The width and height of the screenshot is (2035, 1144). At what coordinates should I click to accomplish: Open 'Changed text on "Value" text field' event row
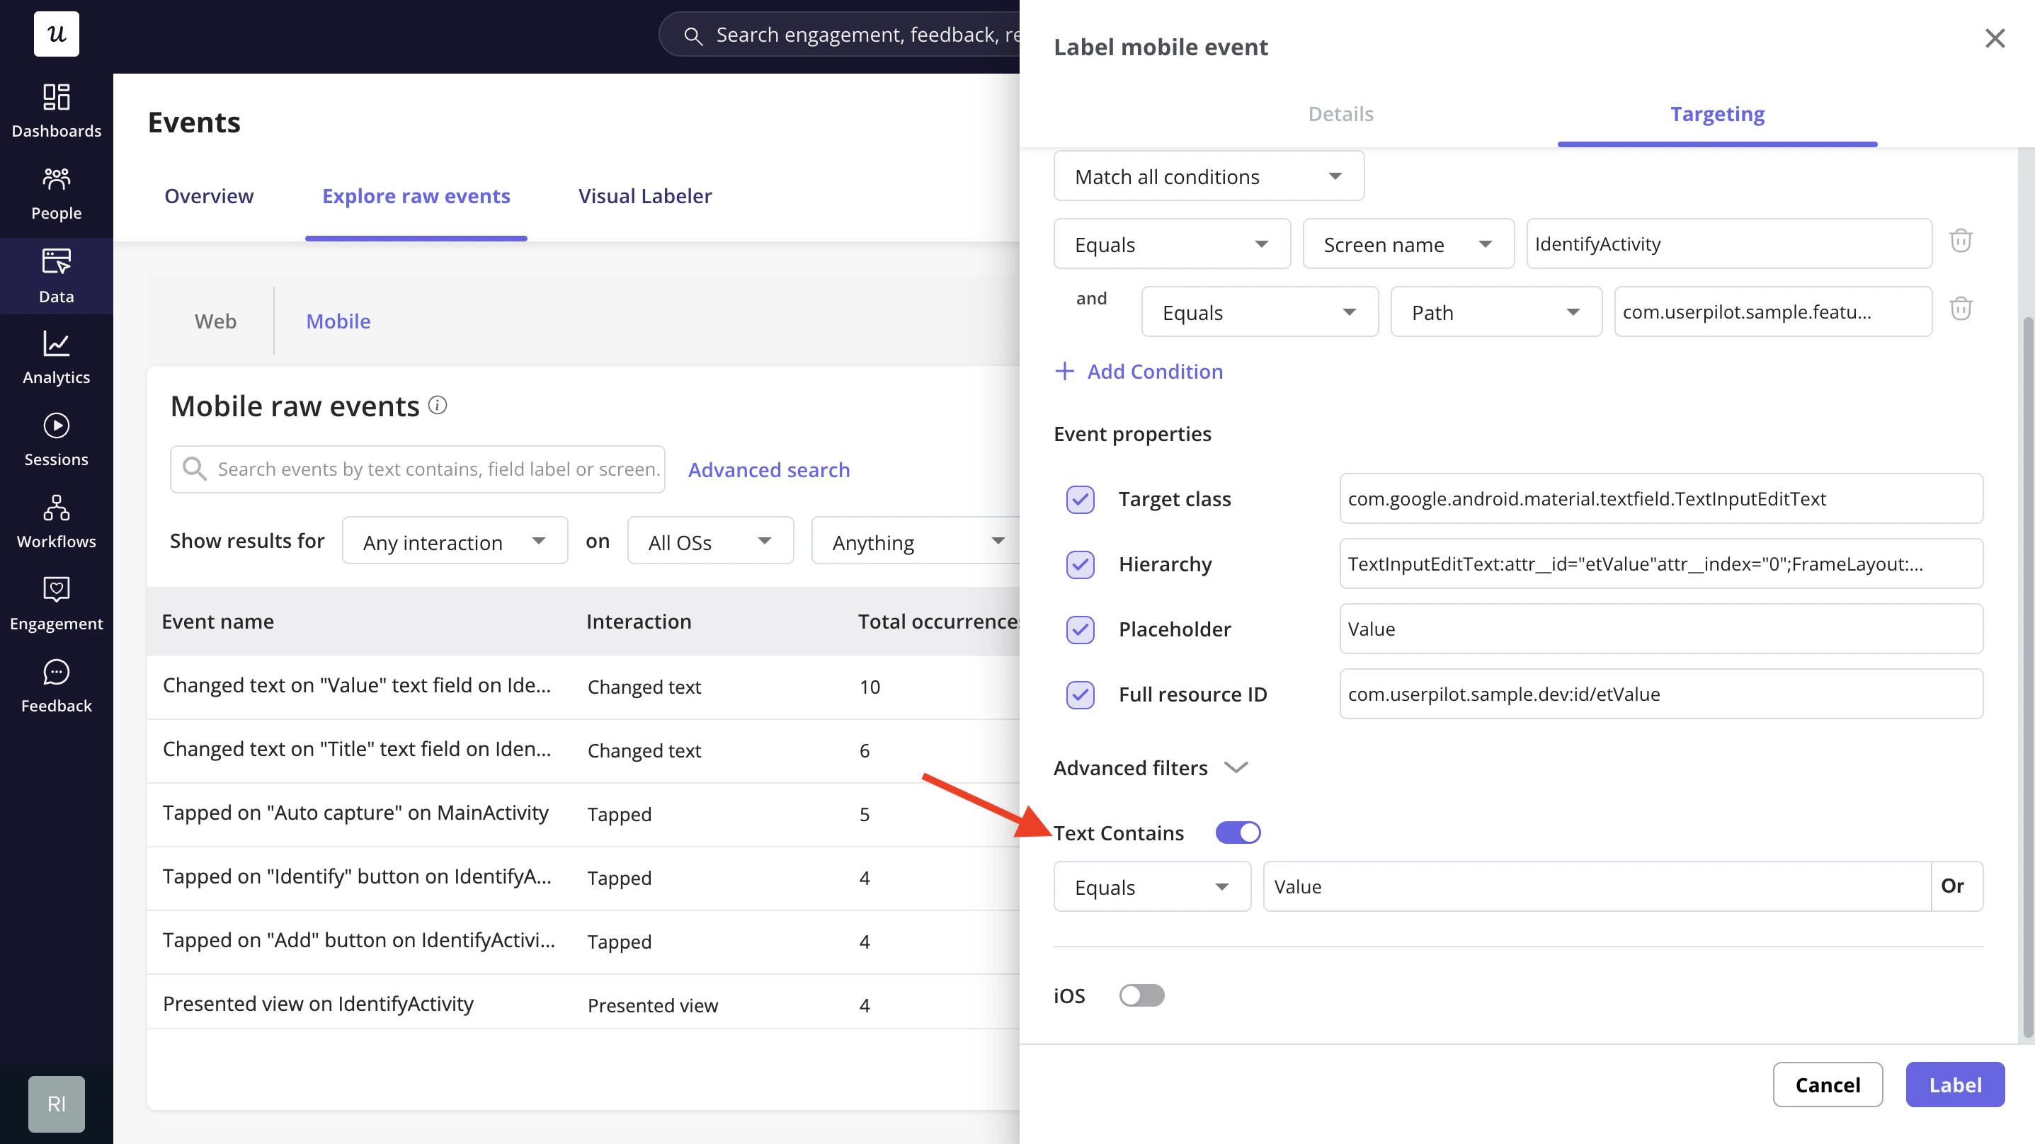(583, 687)
